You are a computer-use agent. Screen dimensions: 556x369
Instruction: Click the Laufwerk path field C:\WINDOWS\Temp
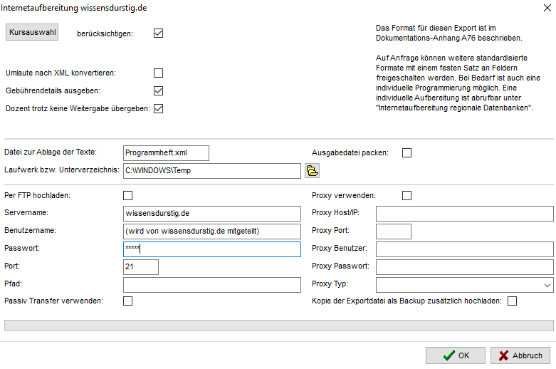(x=212, y=171)
